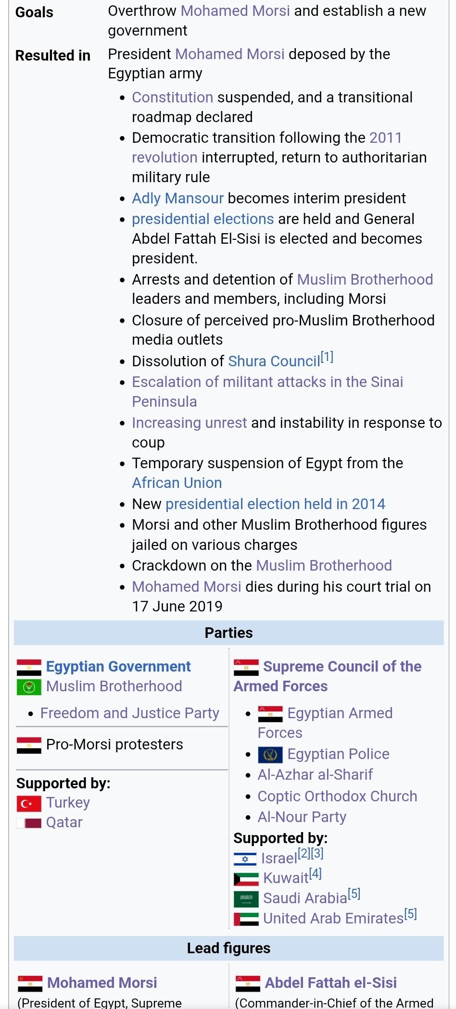Click citation reference [1] after Shura Council
Image resolution: width=456 pixels, height=1009 pixels.
click(327, 357)
